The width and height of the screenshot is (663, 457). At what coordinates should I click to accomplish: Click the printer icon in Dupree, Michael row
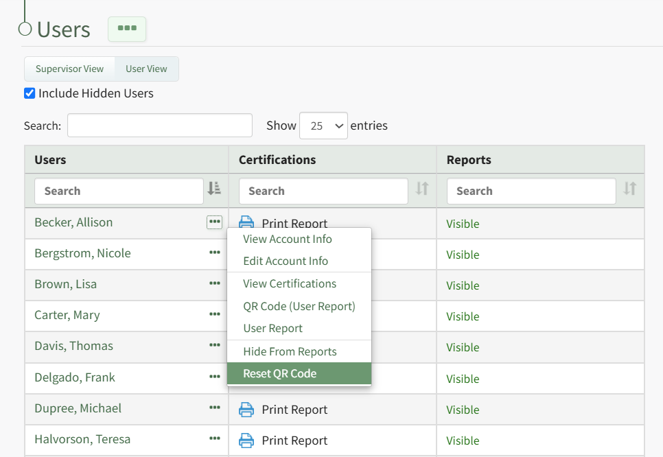[246, 410]
